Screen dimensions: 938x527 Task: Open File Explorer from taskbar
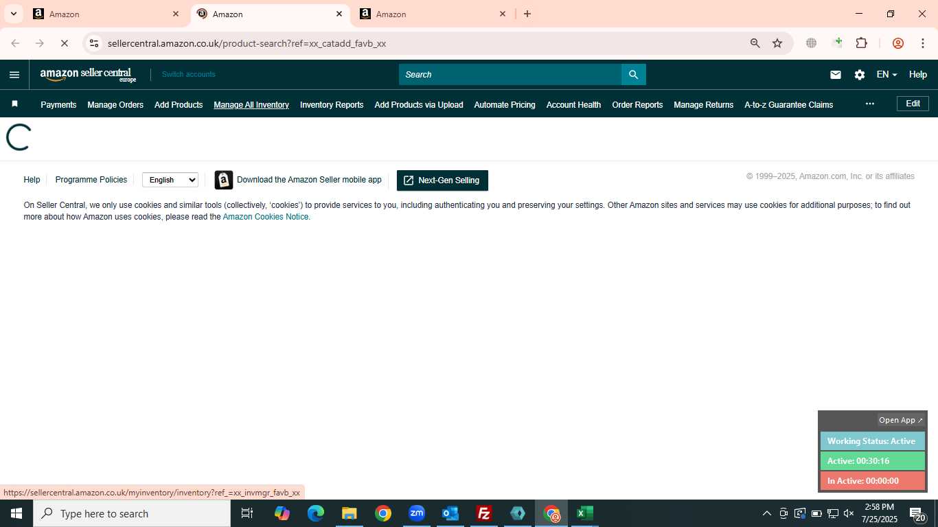coord(350,513)
